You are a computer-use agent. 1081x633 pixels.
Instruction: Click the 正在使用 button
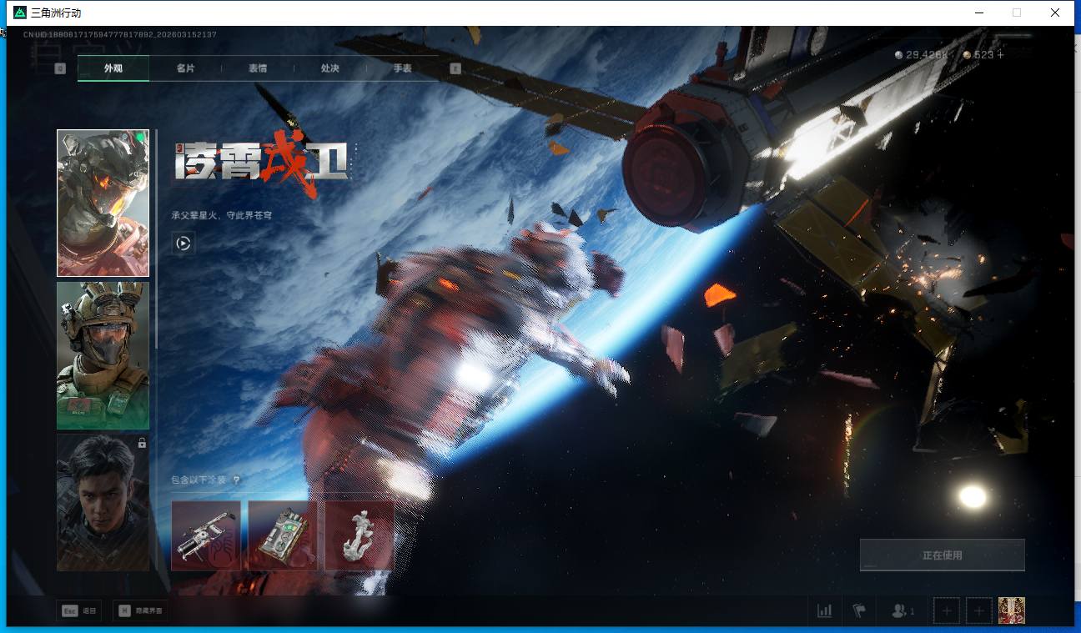point(942,555)
